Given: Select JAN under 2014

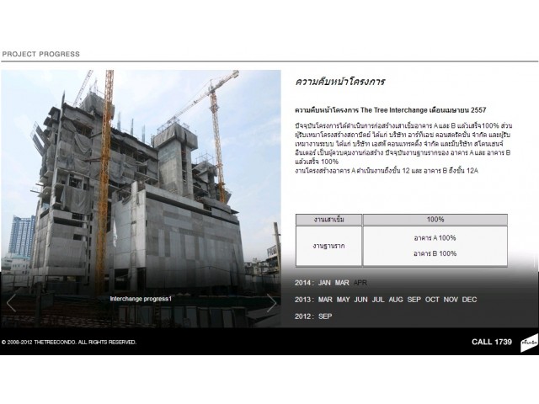Looking at the screenshot, I should 325,283.
